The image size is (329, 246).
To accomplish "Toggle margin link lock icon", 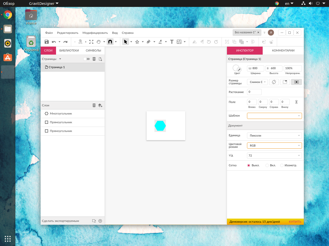I will click(x=296, y=102).
